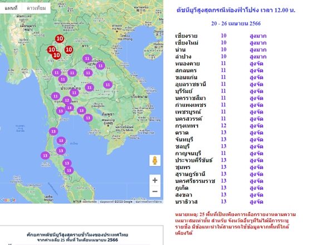Select the purple 12 marker near Bangkok
The width and height of the screenshot is (334, 245).
(x=67, y=100)
